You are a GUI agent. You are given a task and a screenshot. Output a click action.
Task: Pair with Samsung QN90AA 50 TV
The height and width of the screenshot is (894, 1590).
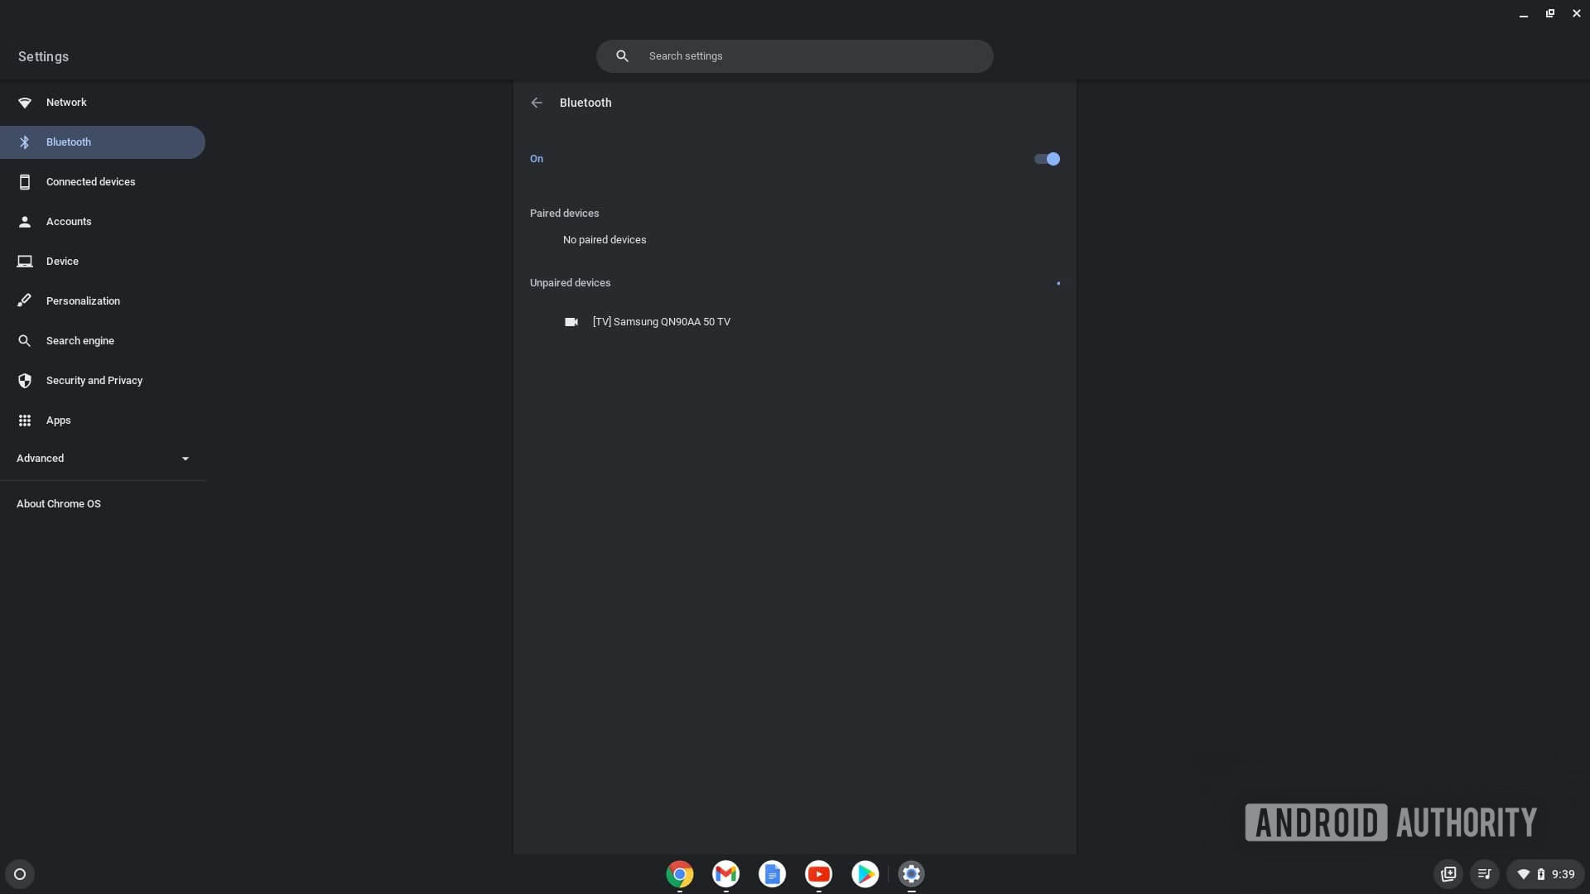coord(661,322)
